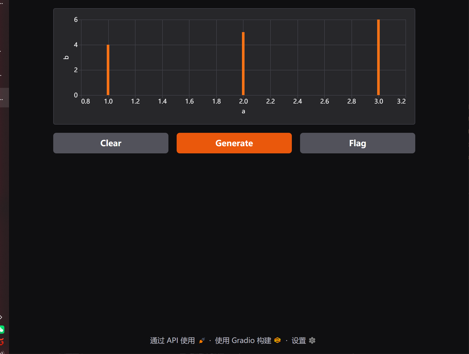Flag the current result

tap(357, 143)
